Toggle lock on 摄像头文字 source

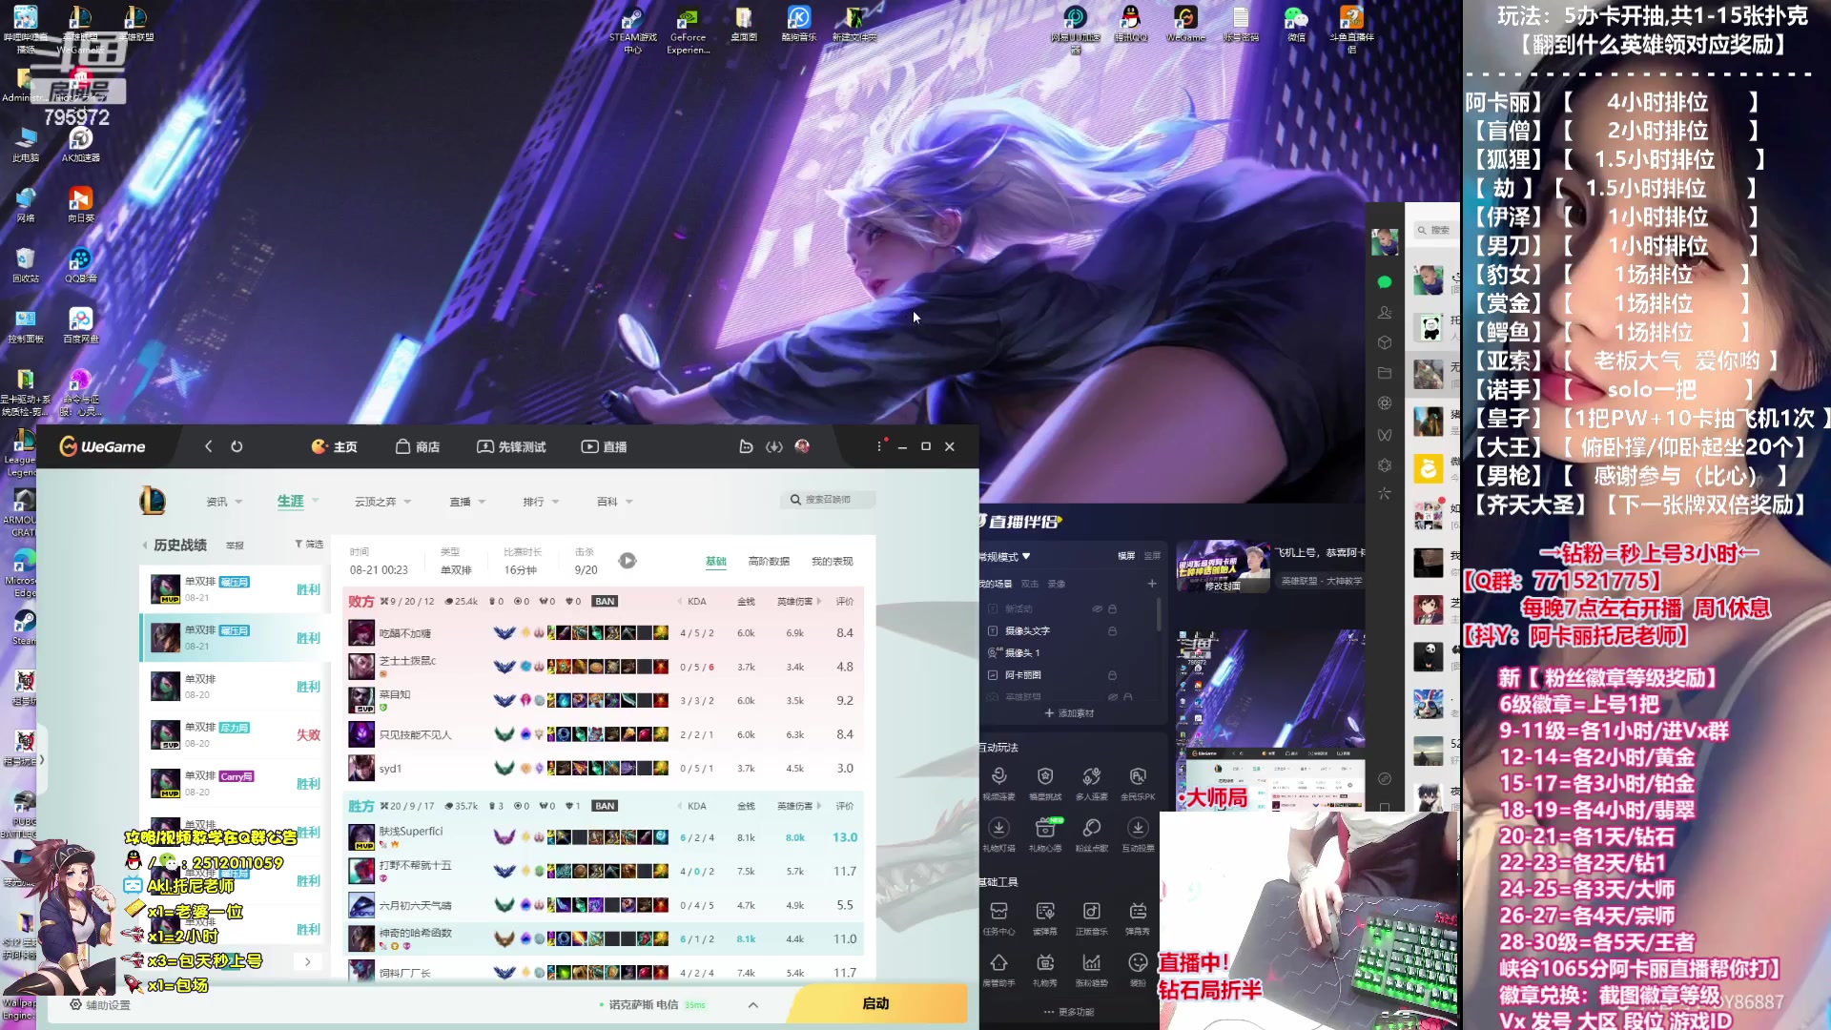coord(1112,630)
